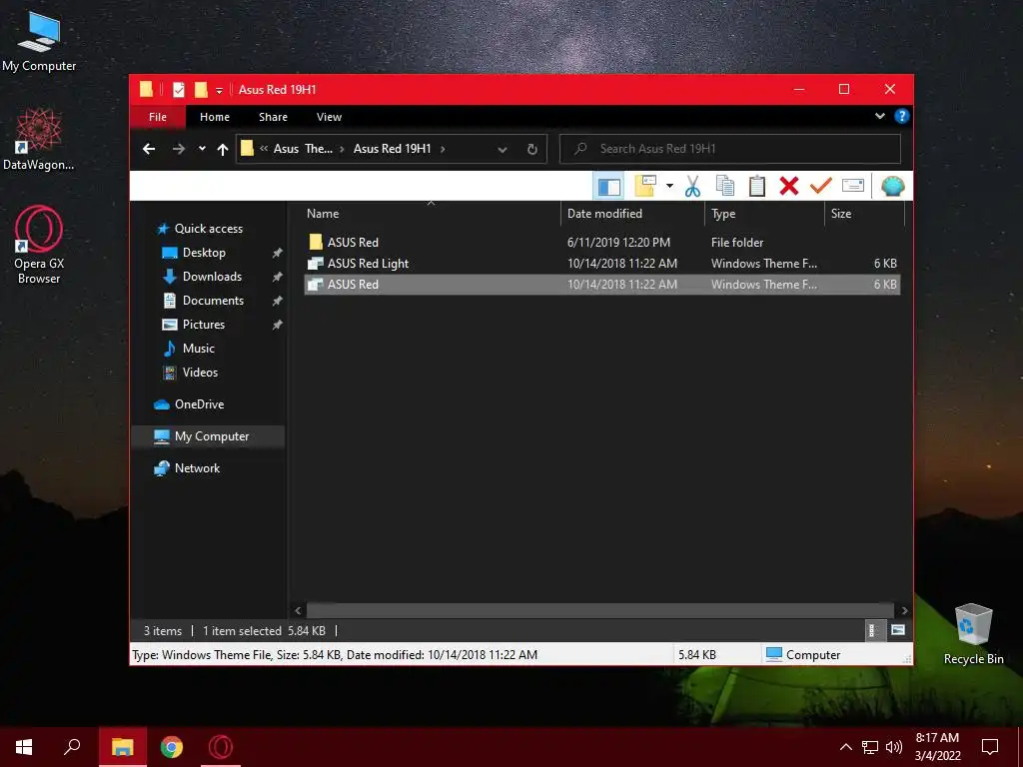Click 'Asus Red 19H1' breadcrumb segment
Screen dimensions: 1023x767
(392, 149)
